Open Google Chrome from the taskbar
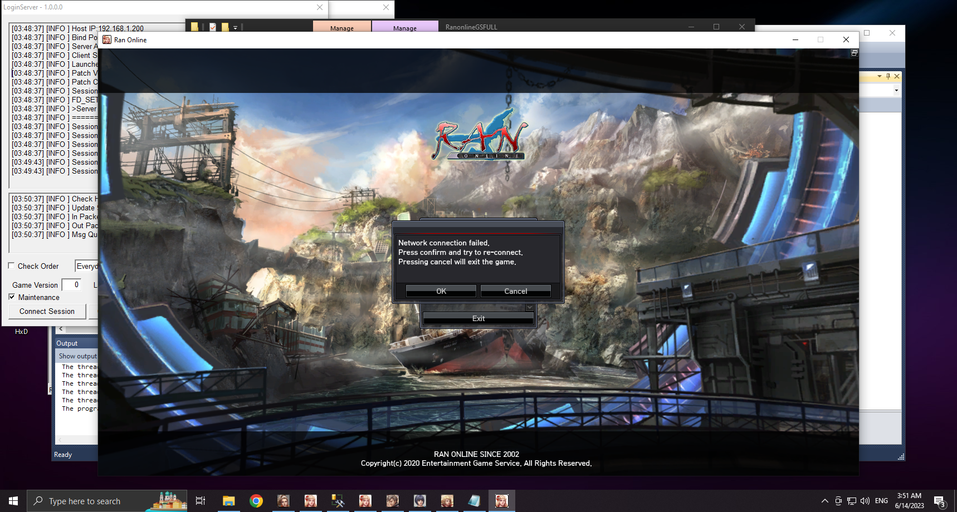The height and width of the screenshot is (512, 957). pyautogui.click(x=256, y=501)
